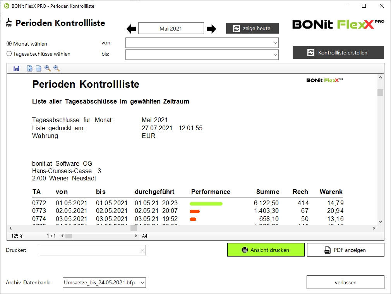This screenshot has width=391, height=294.
Task: Click the BONit app icon in the title bar
Action: point(7,6)
